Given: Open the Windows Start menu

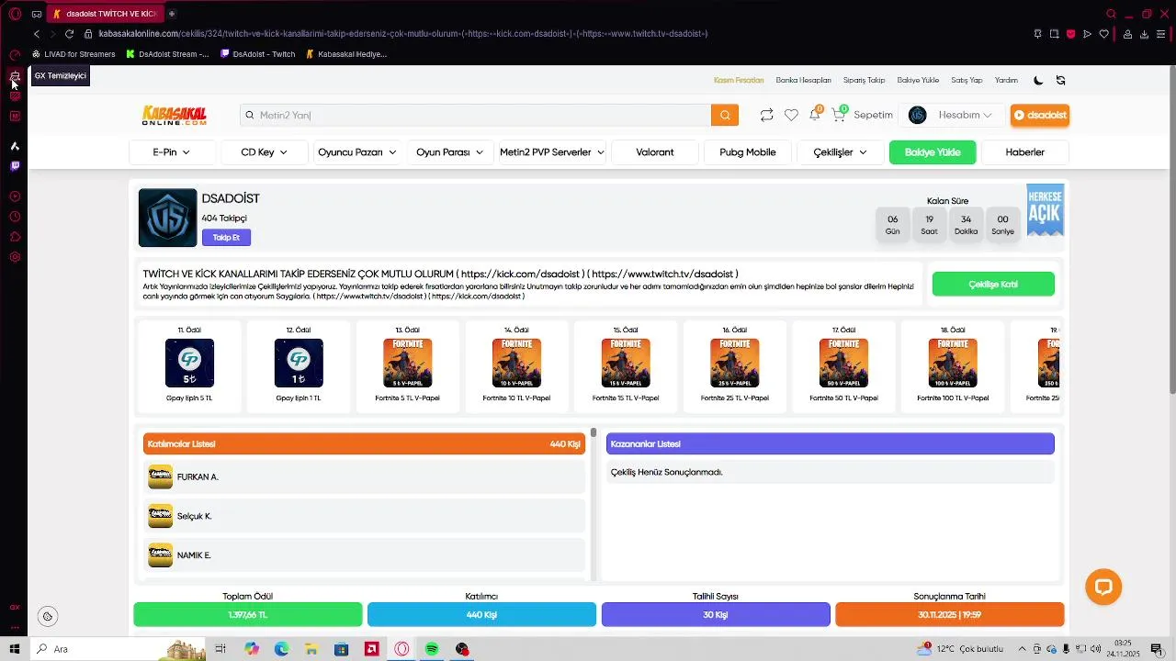Looking at the screenshot, I should tap(14, 649).
